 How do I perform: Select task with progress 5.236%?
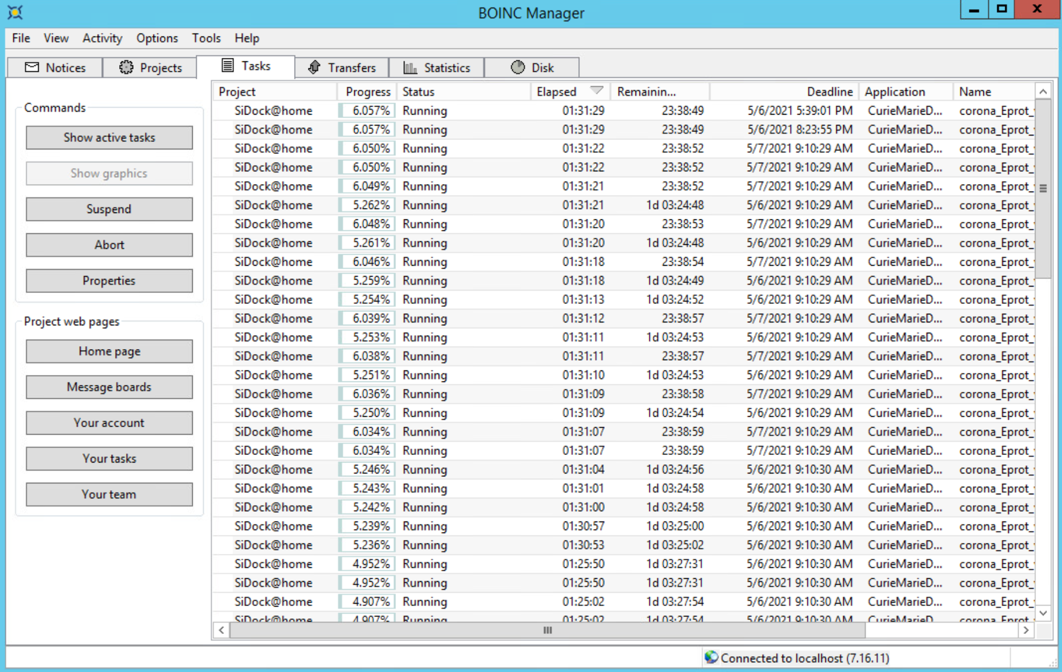tap(624, 545)
